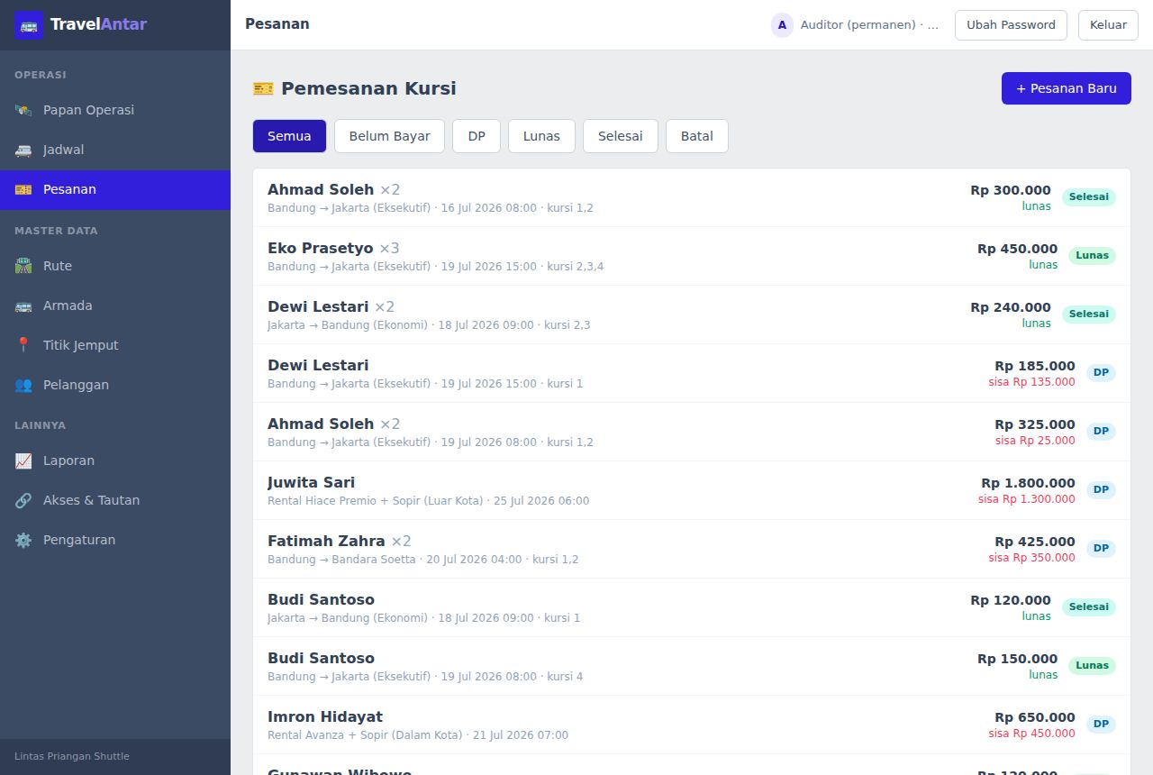Click the ticket icon beside Pemesanan Kursi
Screen dimensions: 1153x775
[x=263, y=88]
